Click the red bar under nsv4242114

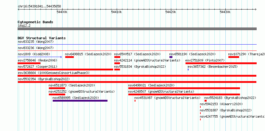pos(117,63)
